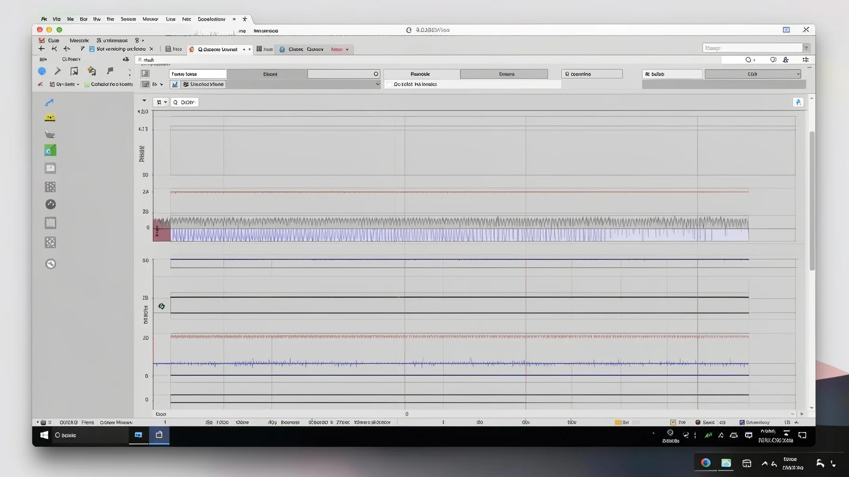Screen dimensions: 849x477
Task: Click the empty search field with magnifier in filter row
Action: point(344,74)
